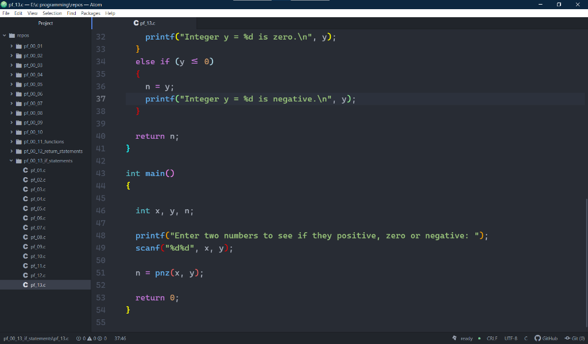Click the file path pf_00_13_if_statements\pf_13.c in status bar

pos(36,338)
